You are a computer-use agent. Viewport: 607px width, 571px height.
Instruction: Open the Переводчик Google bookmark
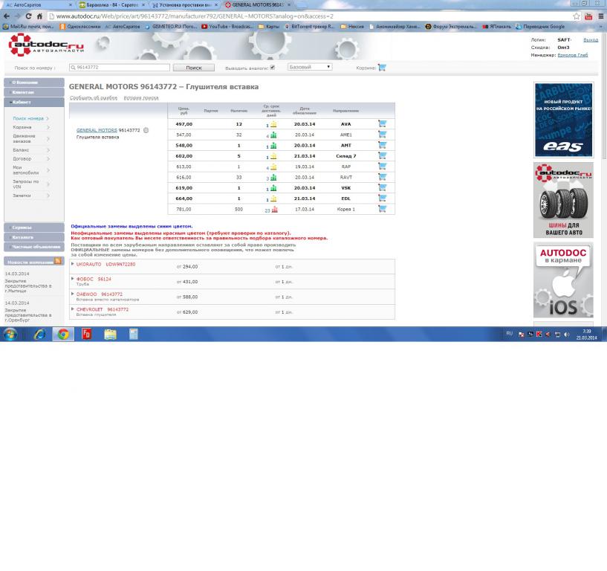coord(540,27)
